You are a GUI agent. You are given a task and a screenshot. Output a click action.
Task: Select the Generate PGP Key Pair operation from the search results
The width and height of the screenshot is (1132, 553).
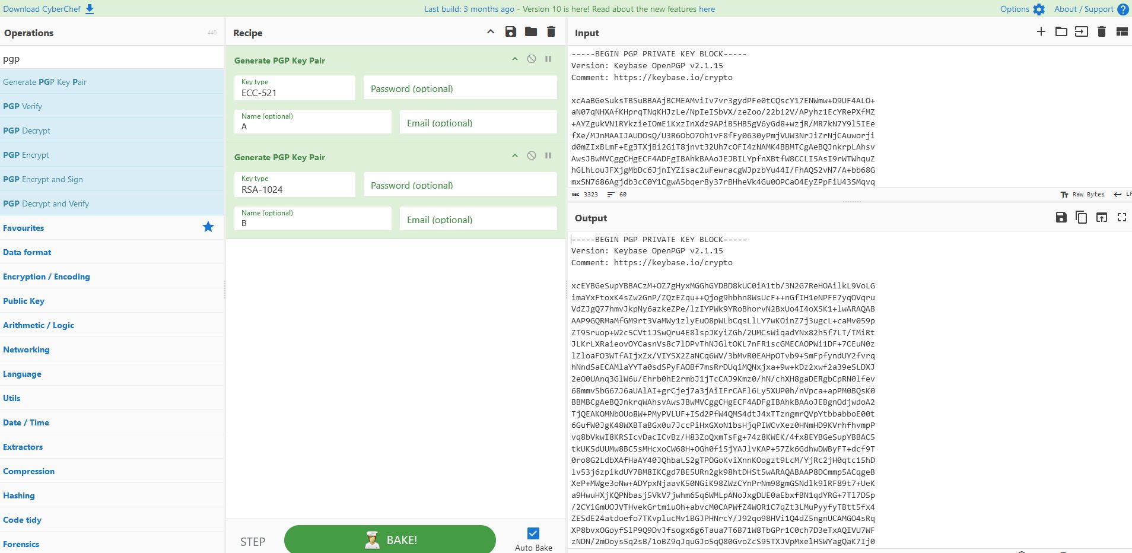112,82
